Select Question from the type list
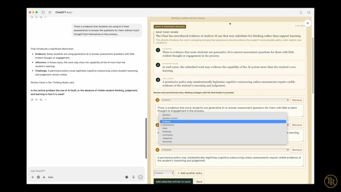This screenshot has height=192, width=341. (223, 115)
